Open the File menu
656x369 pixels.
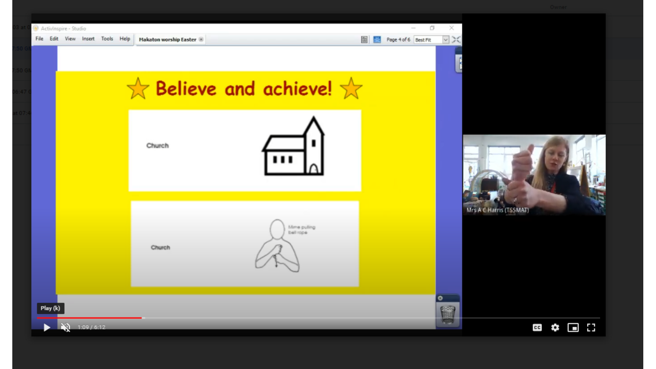pos(39,39)
